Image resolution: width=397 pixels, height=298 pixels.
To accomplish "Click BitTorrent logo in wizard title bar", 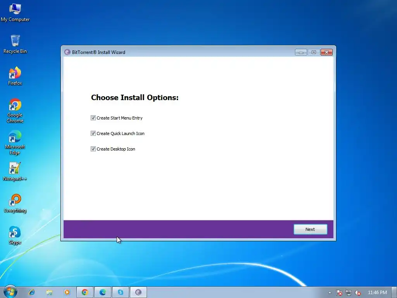I will click(x=67, y=52).
